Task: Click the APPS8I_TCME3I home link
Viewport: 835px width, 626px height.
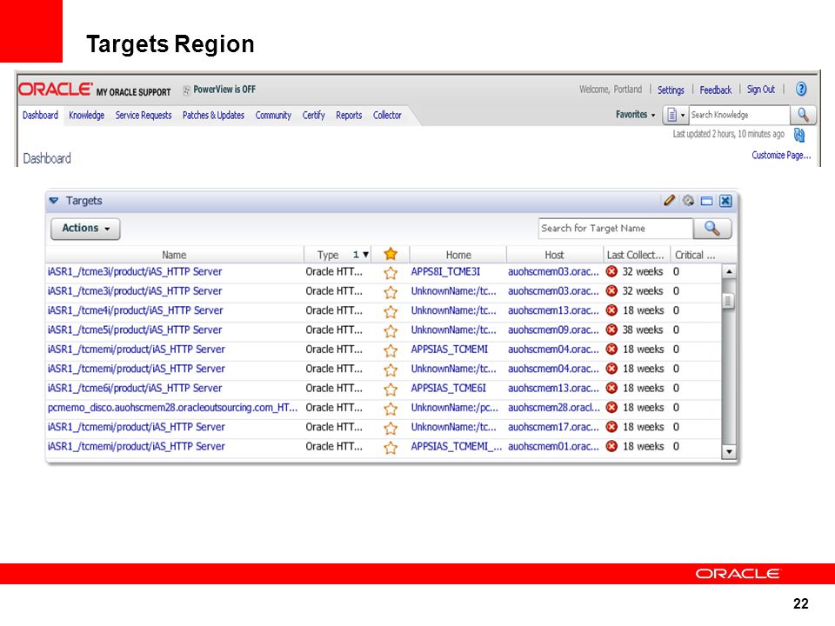Action: (x=445, y=271)
